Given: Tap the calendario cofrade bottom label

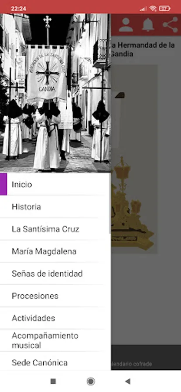Looking at the screenshot, I should [132, 364].
